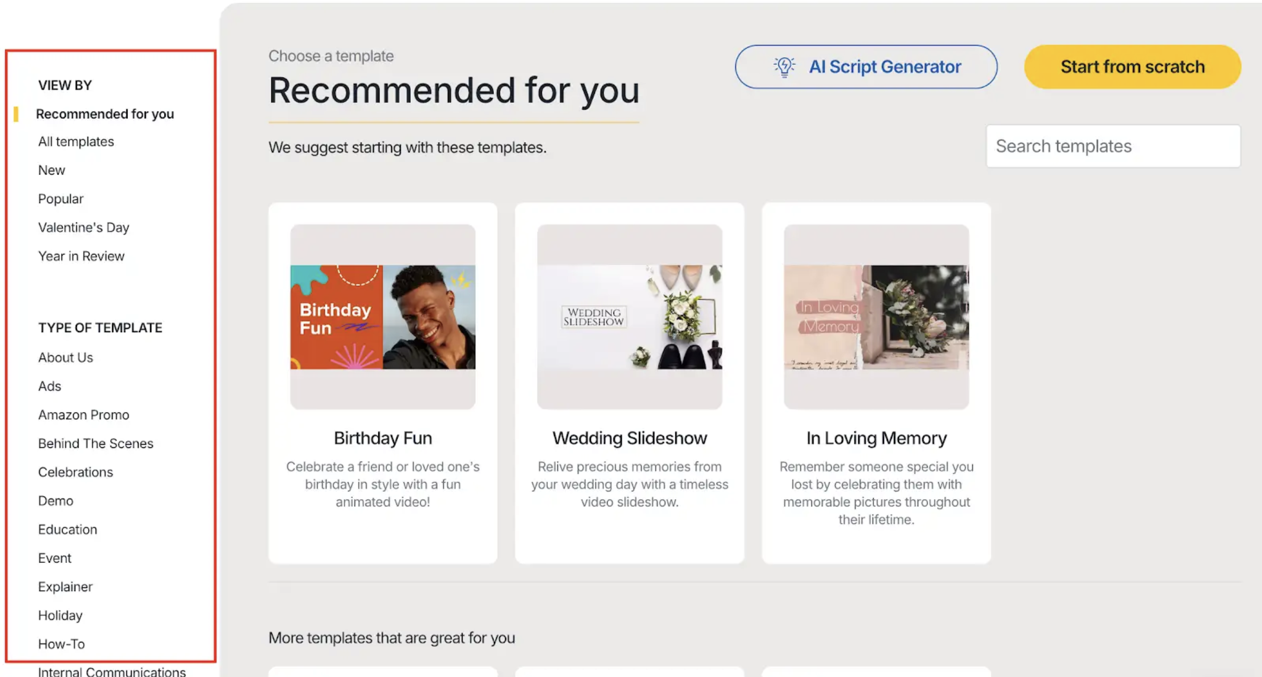Select the How-To template type
The width and height of the screenshot is (1262, 677).
tap(62, 644)
